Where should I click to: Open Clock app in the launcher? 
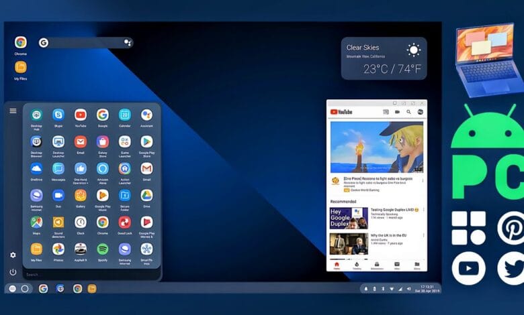81,222
